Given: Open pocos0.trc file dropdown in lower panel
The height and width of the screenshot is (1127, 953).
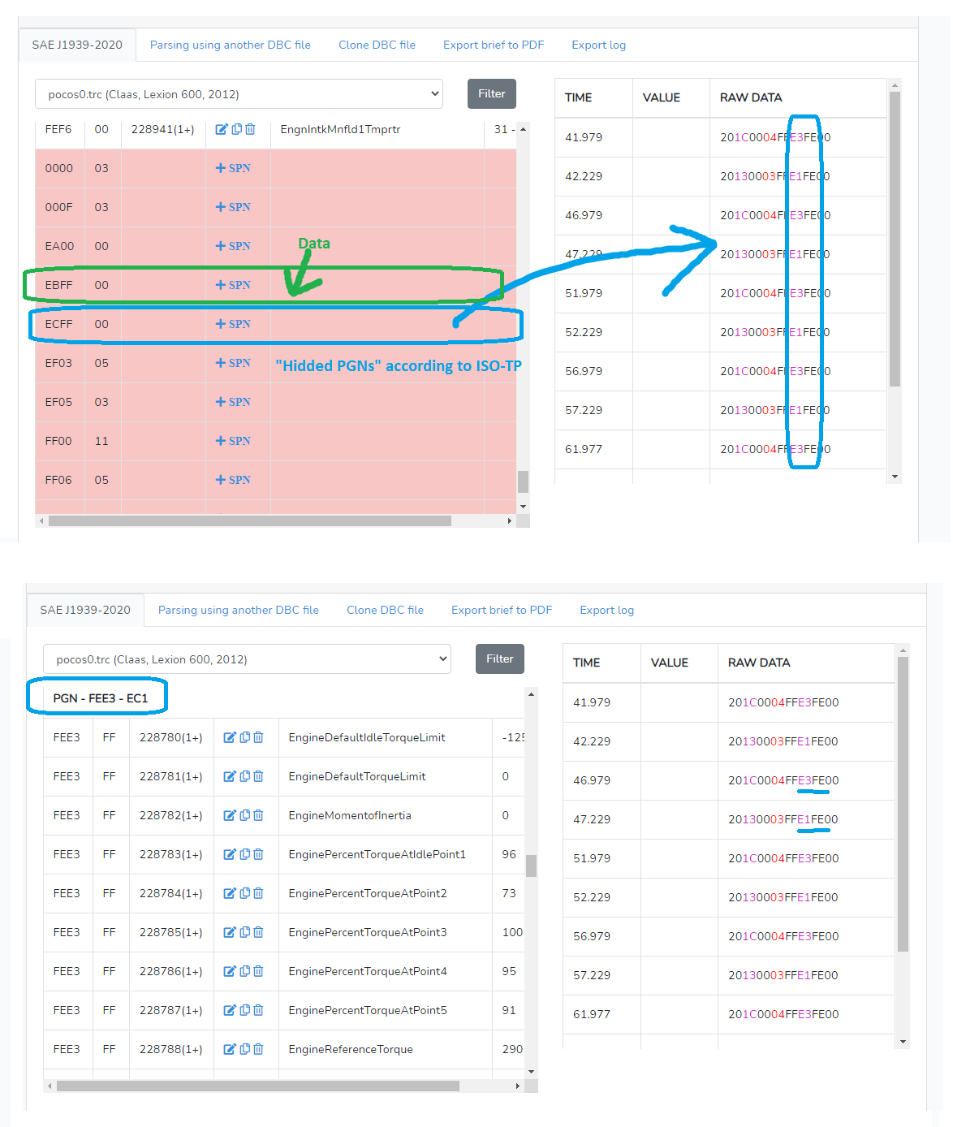Looking at the screenshot, I should 247,659.
